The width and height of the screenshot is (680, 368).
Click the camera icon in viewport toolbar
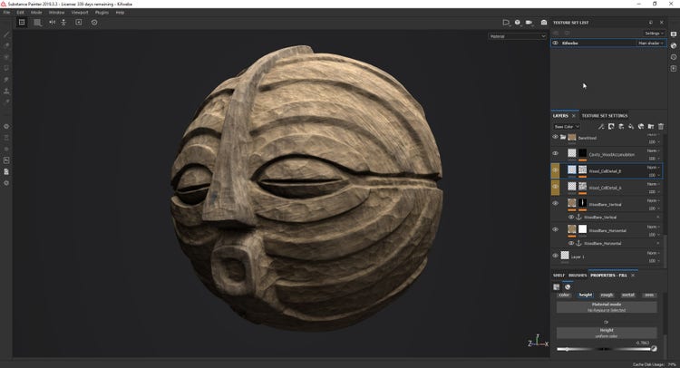(x=543, y=22)
